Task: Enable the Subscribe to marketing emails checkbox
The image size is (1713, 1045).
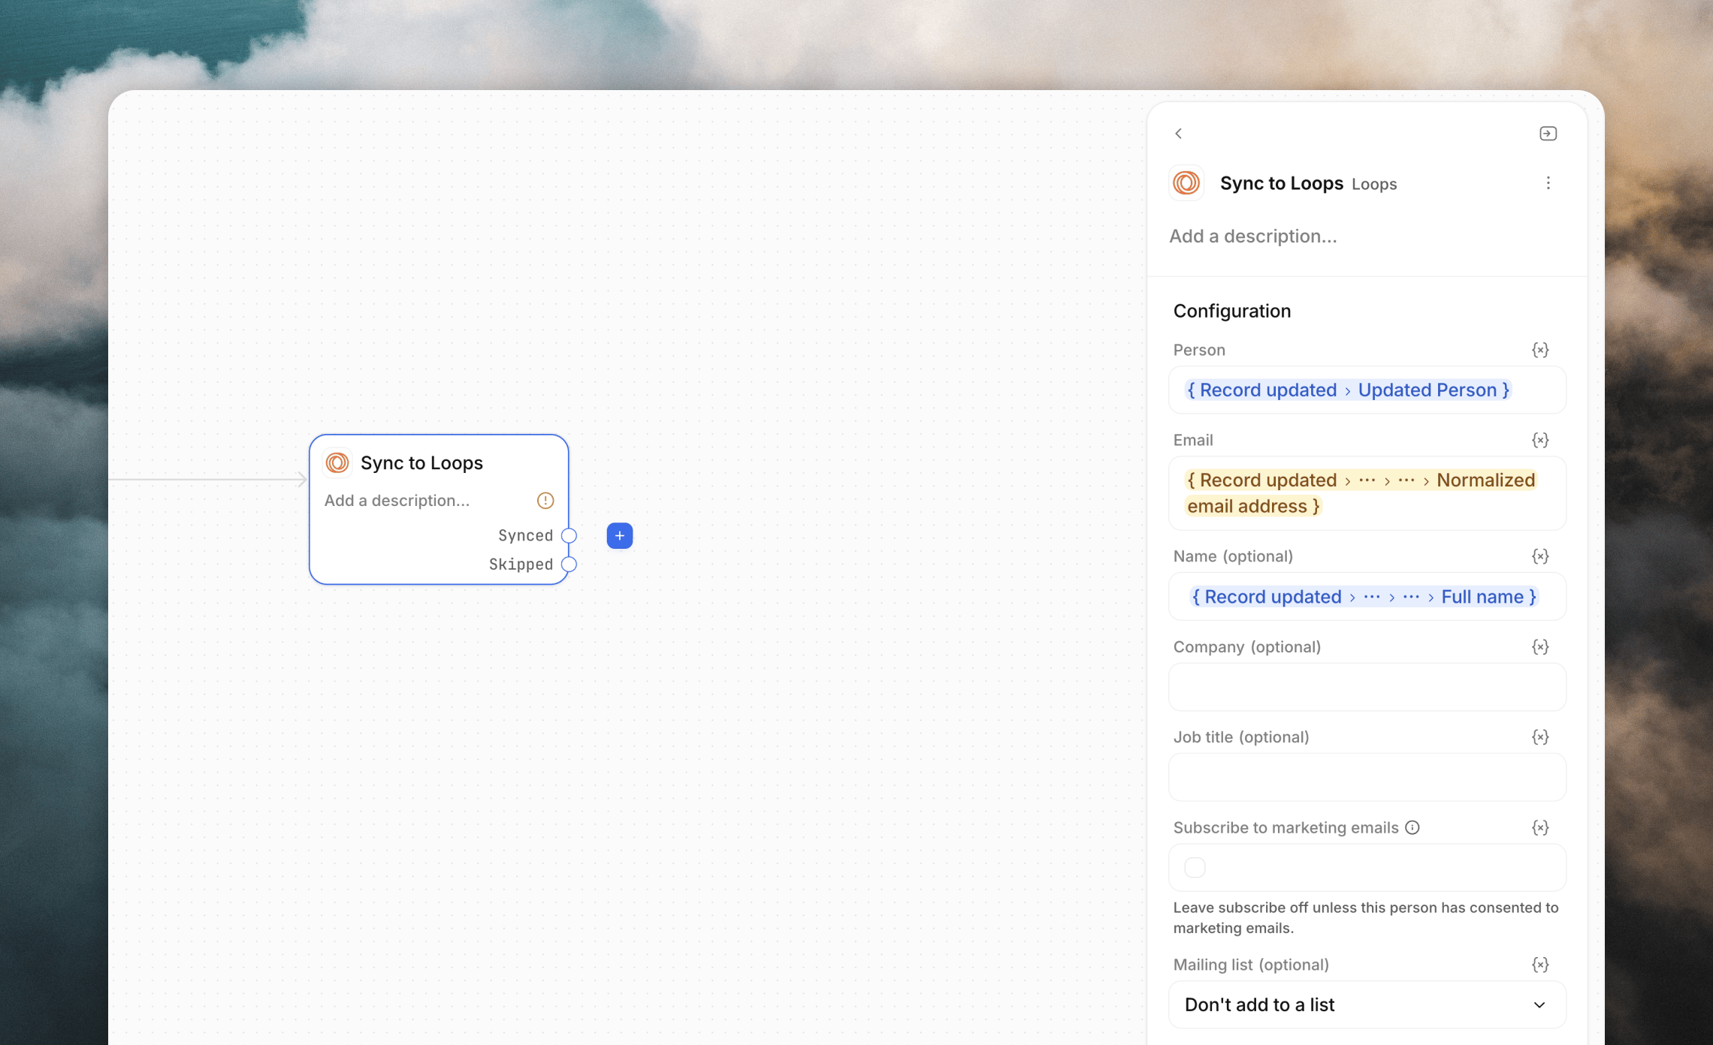Action: coord(1195,868)
